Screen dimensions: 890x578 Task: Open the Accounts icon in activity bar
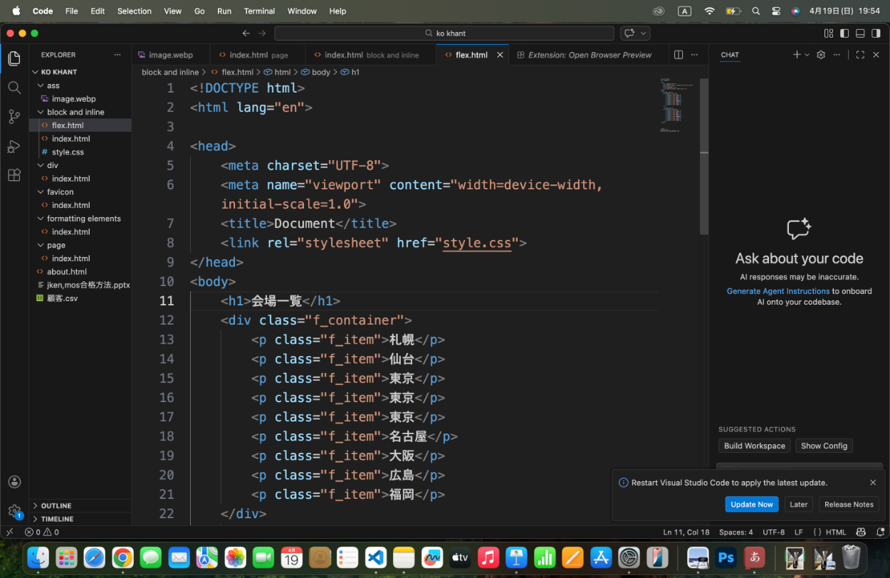pos(14,482)
